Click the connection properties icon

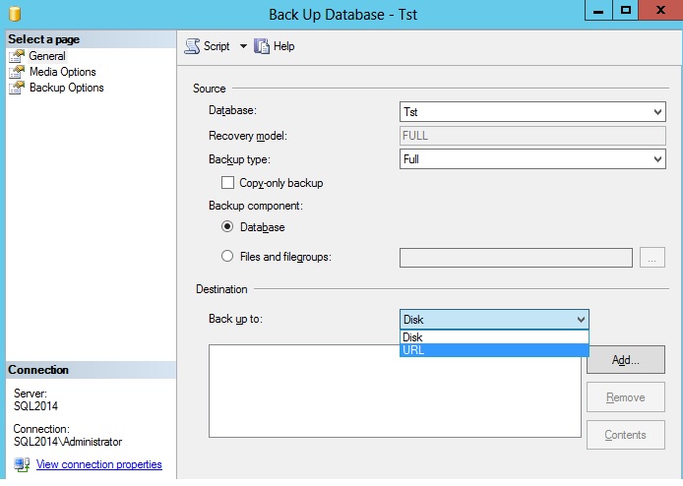pyautogui.click(x=22, y=464)
